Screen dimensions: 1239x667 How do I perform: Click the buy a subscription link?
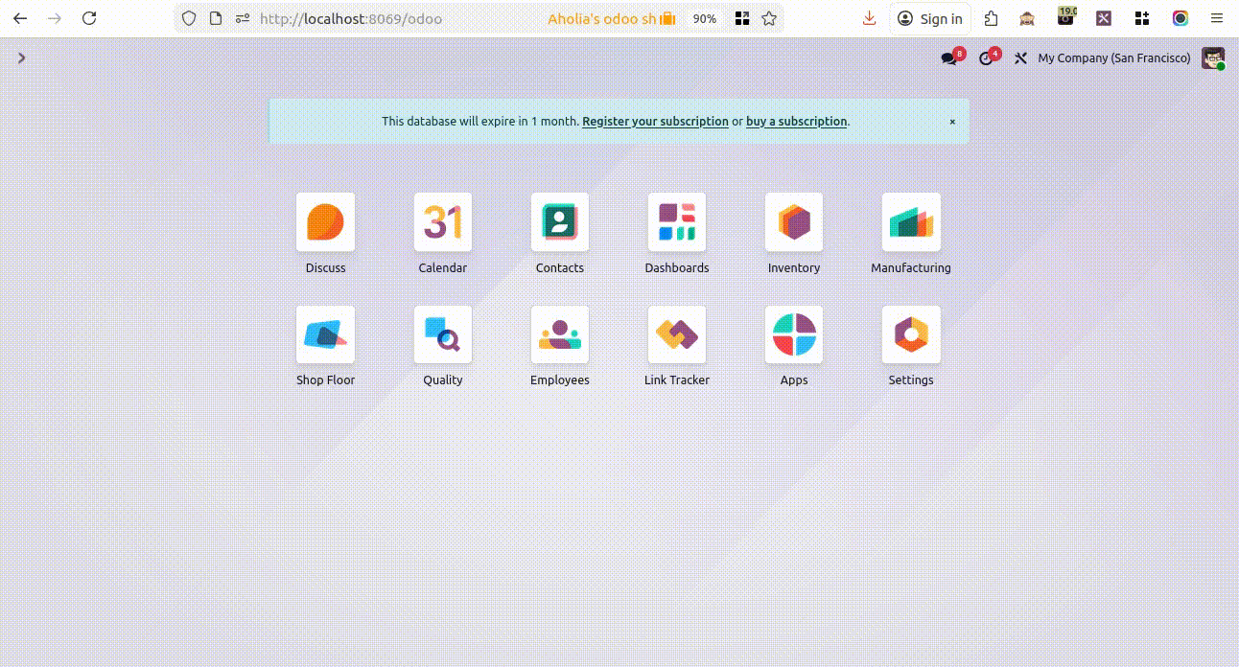pos(796,122)
